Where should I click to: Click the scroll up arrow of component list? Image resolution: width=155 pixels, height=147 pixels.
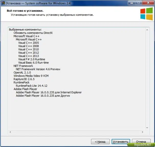point(147,30)
